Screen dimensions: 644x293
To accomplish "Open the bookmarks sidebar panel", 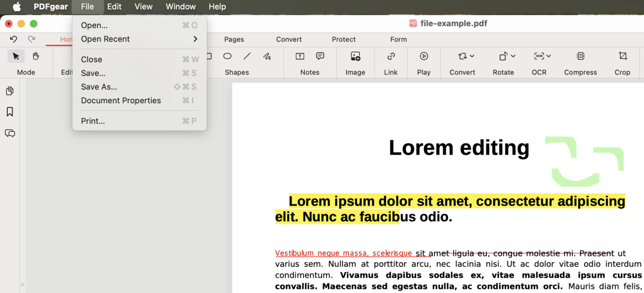I will coord(9,112).
